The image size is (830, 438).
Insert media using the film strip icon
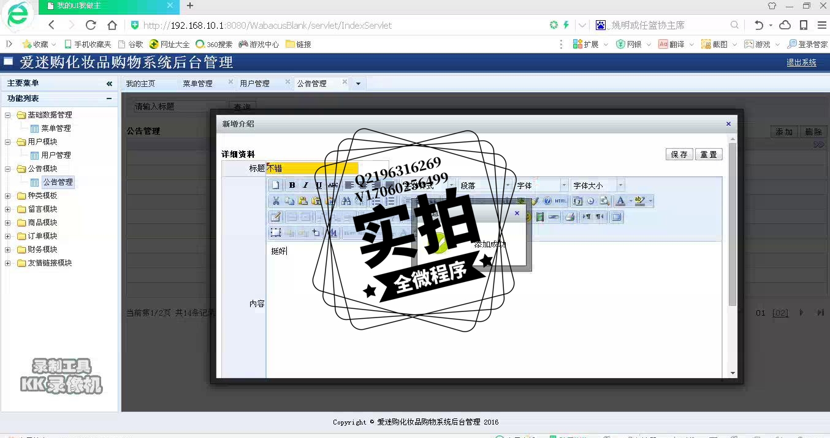pos(540,217)
